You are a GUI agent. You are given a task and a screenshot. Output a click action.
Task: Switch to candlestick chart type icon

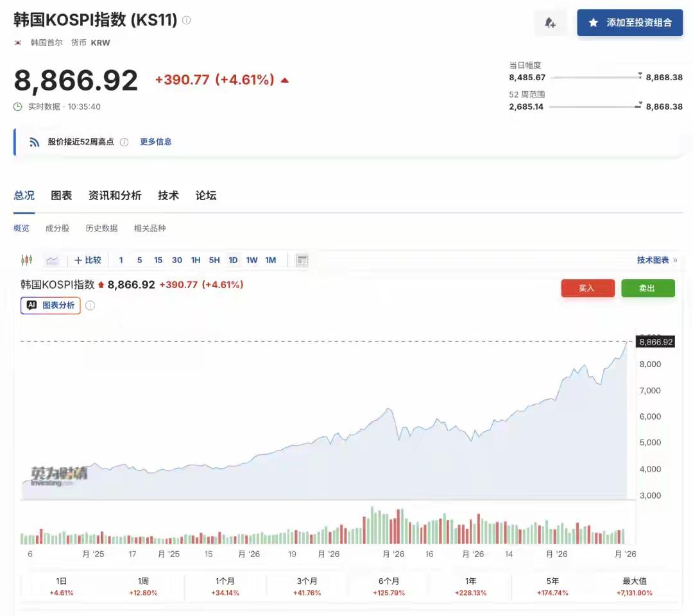point(27,260)
